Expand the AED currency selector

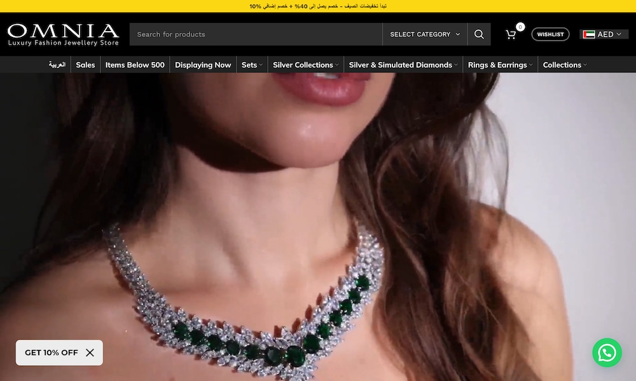(609, 34)
